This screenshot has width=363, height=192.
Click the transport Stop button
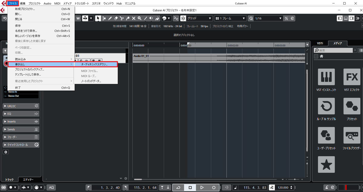pyautogui.click(x=190, y=187)
